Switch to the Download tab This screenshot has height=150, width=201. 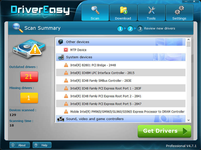(123, 12)
